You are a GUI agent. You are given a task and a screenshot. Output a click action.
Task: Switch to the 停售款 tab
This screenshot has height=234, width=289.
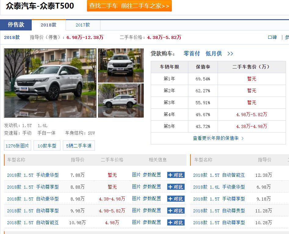click(16, 25)
